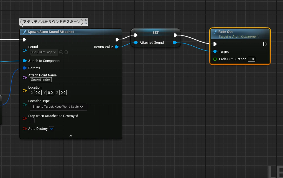Select the Spawn Atom Sound Attached node title
Viewport: 283px width, 178px height.
coord(51,32)
